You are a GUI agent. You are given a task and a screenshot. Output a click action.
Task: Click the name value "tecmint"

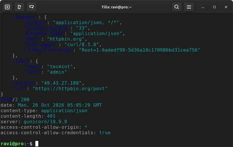60,66
